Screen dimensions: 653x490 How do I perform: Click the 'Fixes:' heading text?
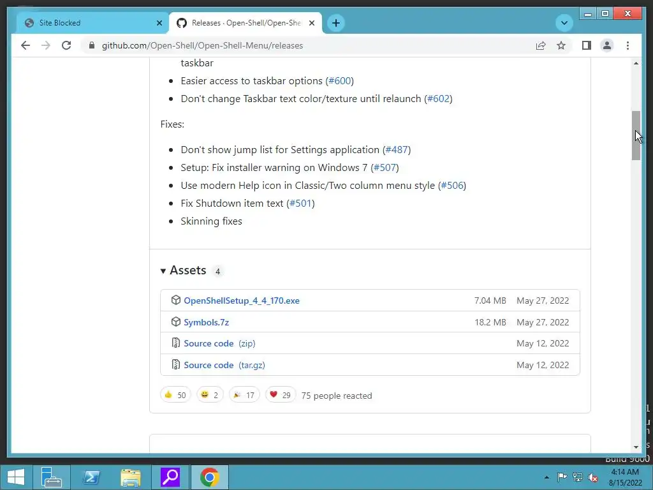tap(172, 124)
